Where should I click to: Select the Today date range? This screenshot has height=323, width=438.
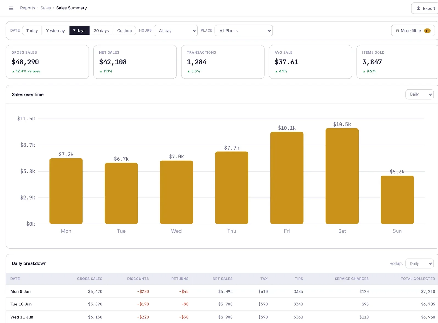[x=32, y=31]
